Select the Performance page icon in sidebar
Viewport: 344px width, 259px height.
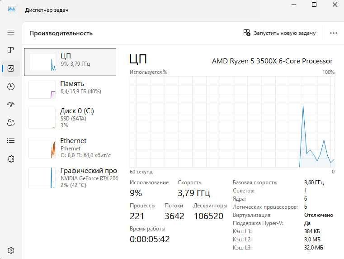11,68
